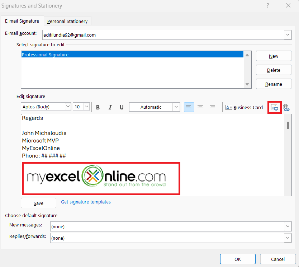Open the New messages signature dropdown
The image size is (299, 267).
click(x=288, y=226)
